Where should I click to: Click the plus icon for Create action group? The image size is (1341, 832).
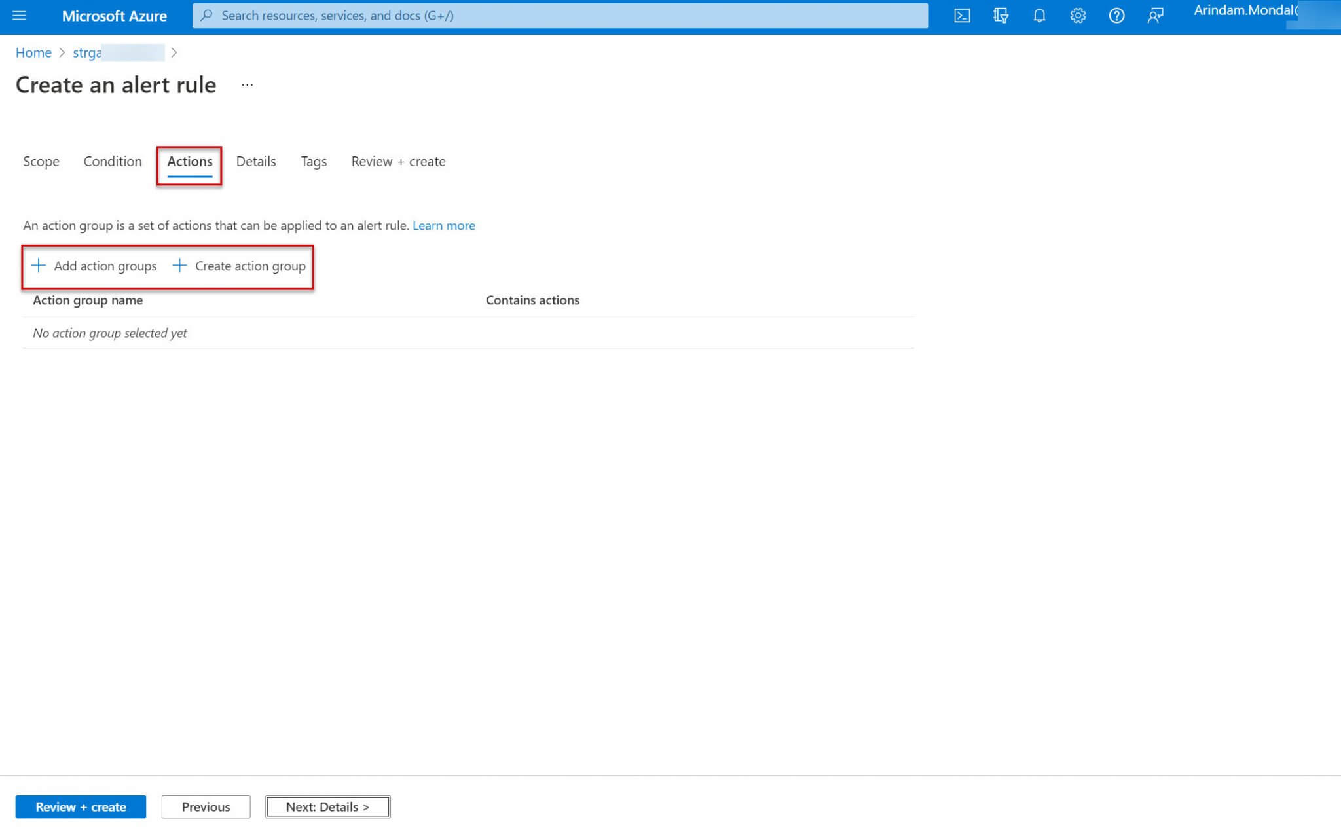coord(179,266)
